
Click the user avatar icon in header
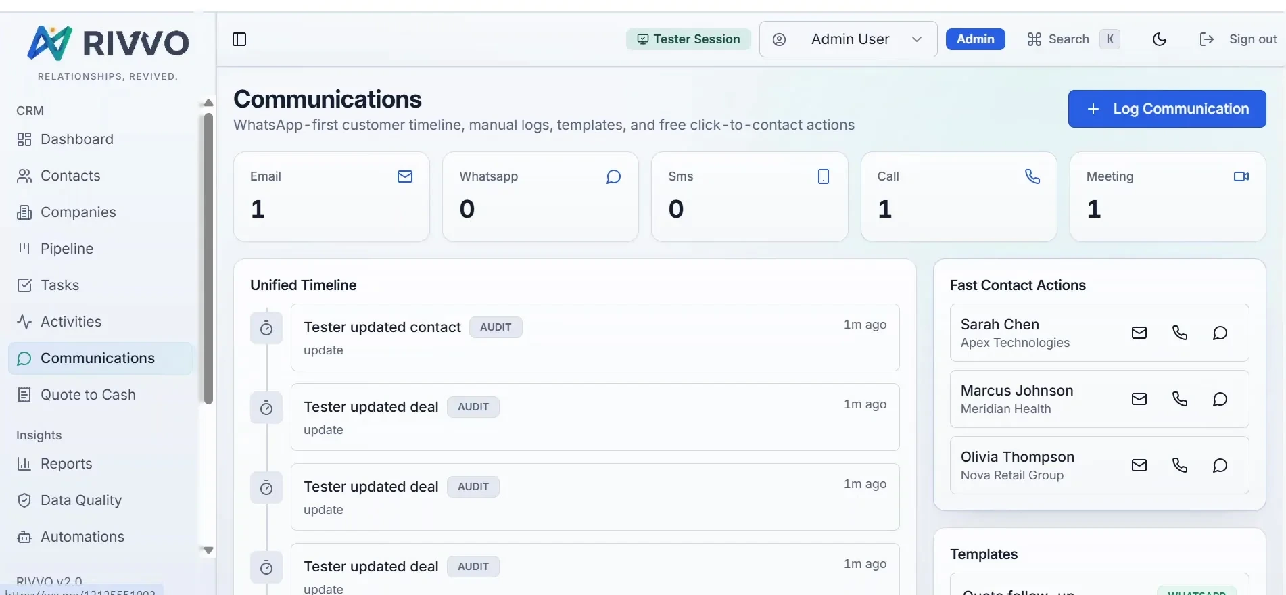tap(779, 39)
